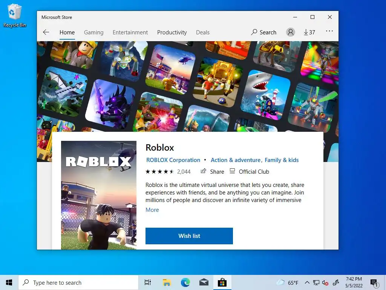The image size is (386, 290).
Task: Open the Home tab
Action: 67,32
